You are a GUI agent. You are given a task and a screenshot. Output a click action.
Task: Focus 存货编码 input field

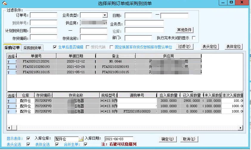(x=44, y=37)
